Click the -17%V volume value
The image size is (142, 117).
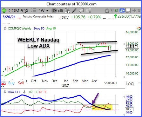[64, 18]
